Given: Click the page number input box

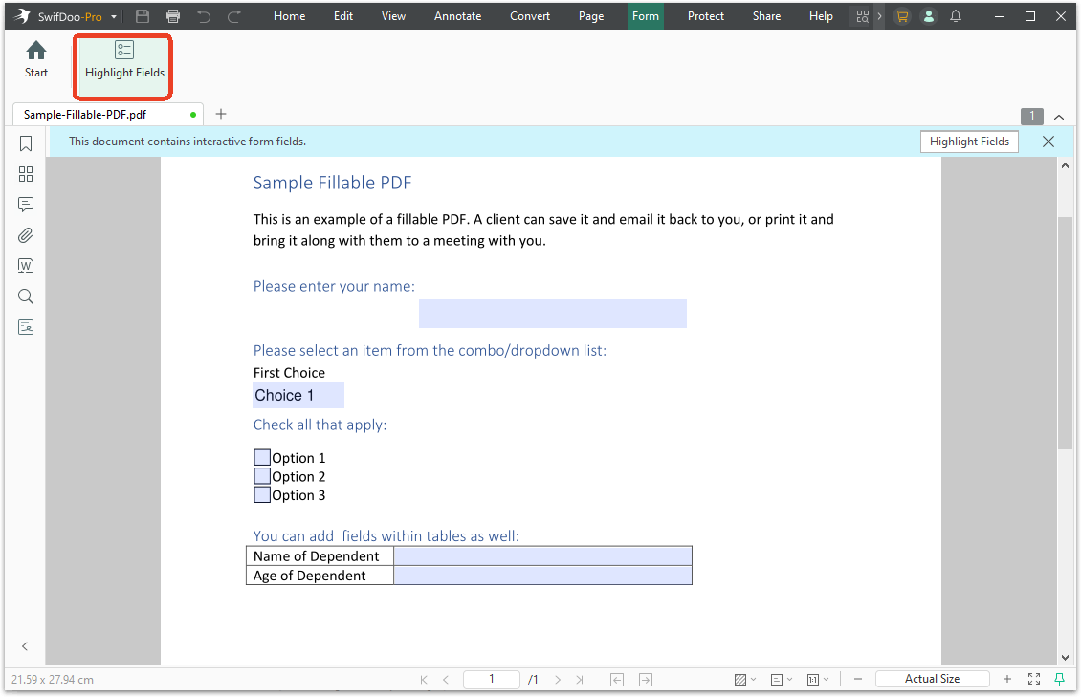Looking at the screenshot, I should tap(491, 679).
